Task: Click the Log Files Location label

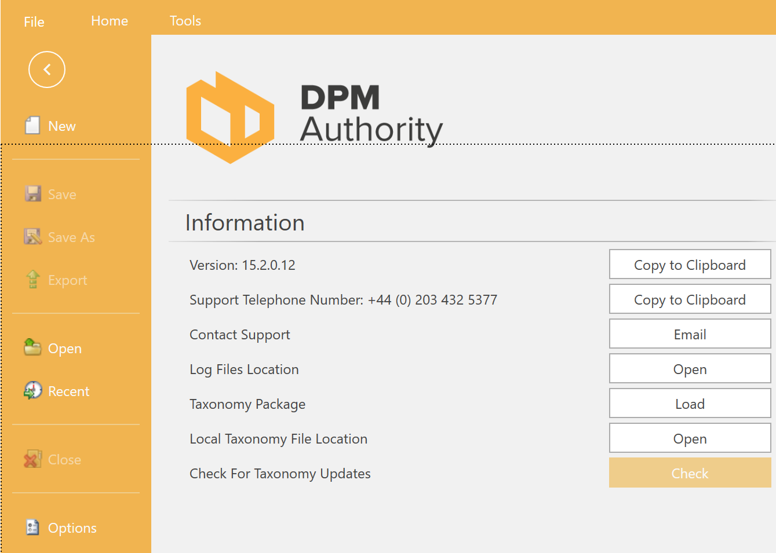Action: click(244, 369)
